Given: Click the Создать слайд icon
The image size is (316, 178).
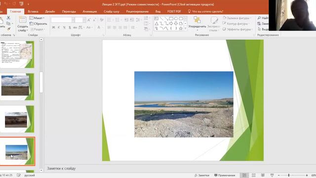Looking at the screenshot, I should pyautogui.click(x=22, y=20).
